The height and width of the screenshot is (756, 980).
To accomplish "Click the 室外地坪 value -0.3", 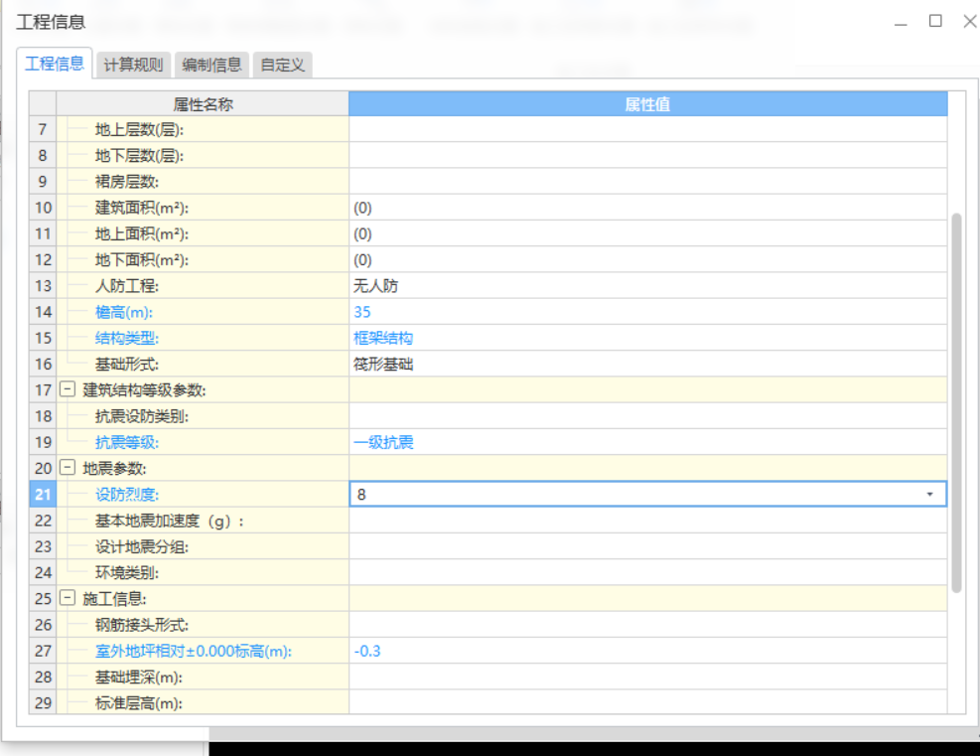I will tap(366, 651).
